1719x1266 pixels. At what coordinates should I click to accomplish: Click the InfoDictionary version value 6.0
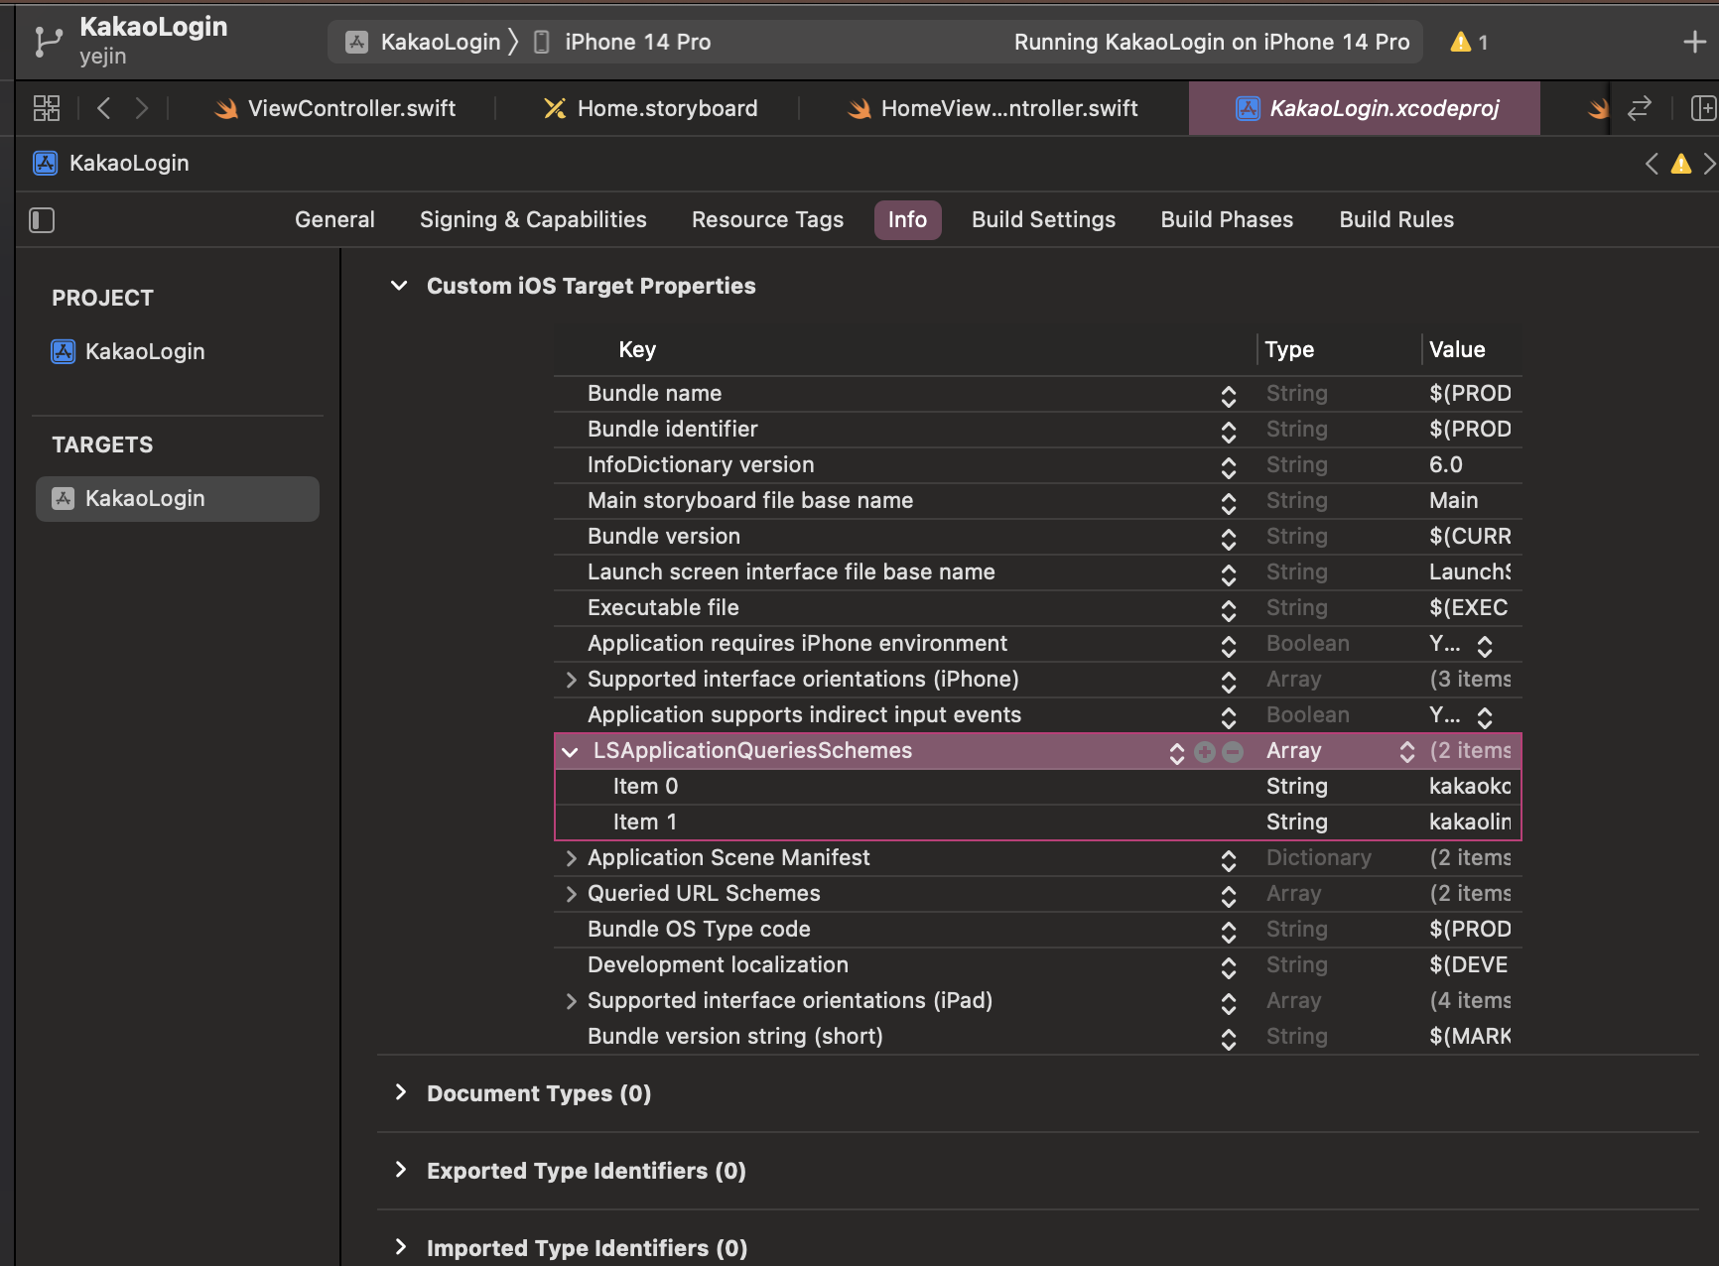(1445, 464)
